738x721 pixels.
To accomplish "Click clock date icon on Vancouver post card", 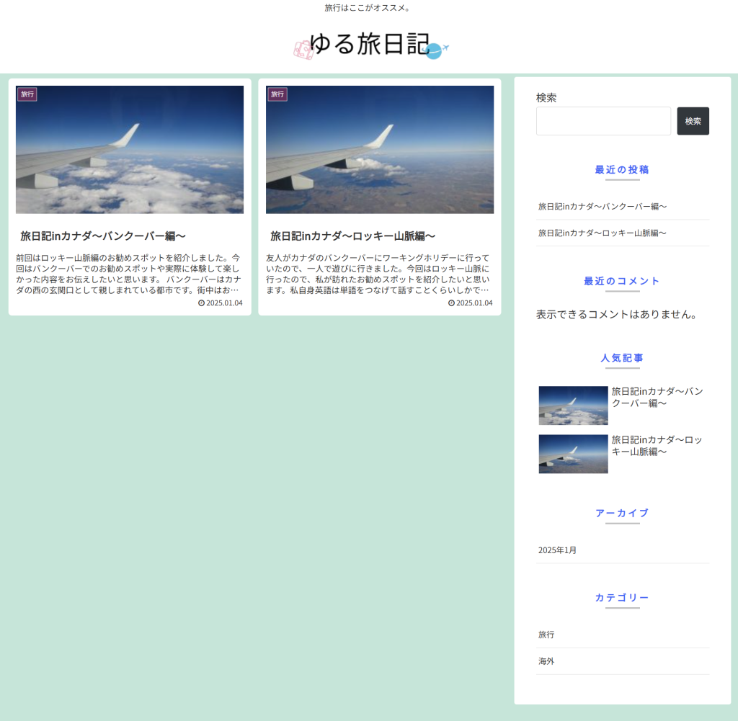I will [x=201, y=303].
